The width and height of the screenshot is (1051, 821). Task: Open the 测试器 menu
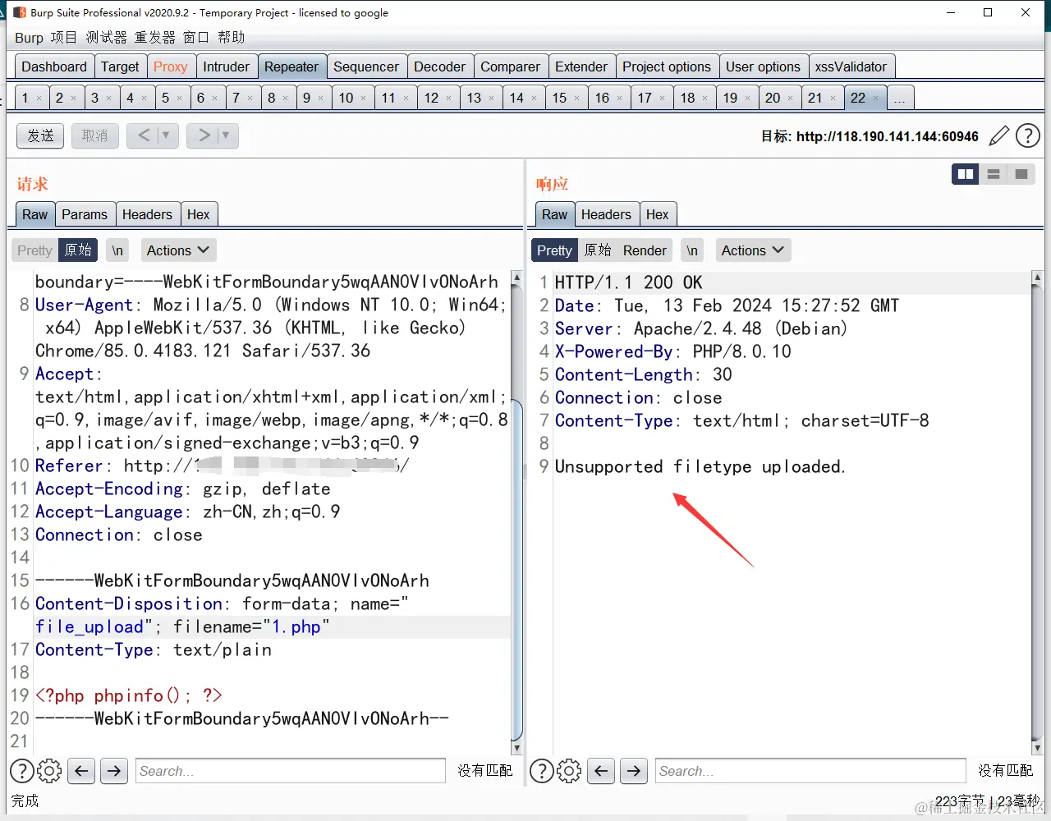click(106, 38)
